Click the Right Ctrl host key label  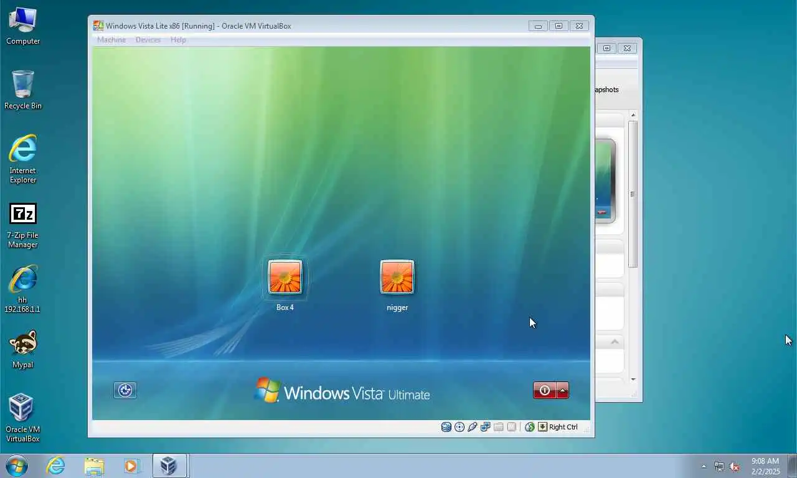[564, 427]
